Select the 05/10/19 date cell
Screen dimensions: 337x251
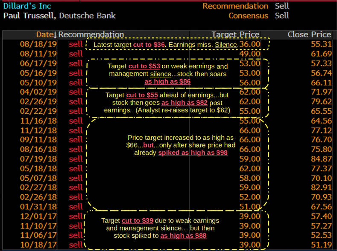point(38,83)
